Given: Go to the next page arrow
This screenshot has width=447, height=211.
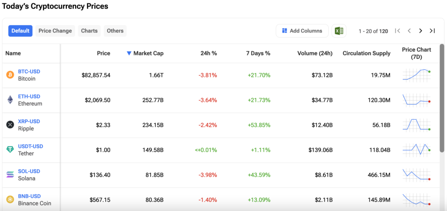Looking at the screenshot, I should [420, 31].
